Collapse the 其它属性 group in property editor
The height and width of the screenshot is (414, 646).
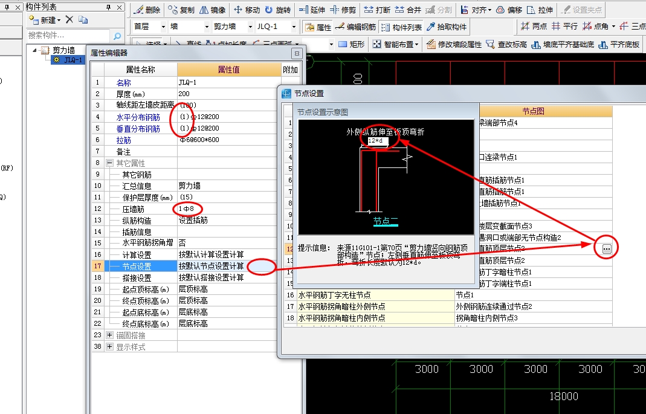point(109,163)
